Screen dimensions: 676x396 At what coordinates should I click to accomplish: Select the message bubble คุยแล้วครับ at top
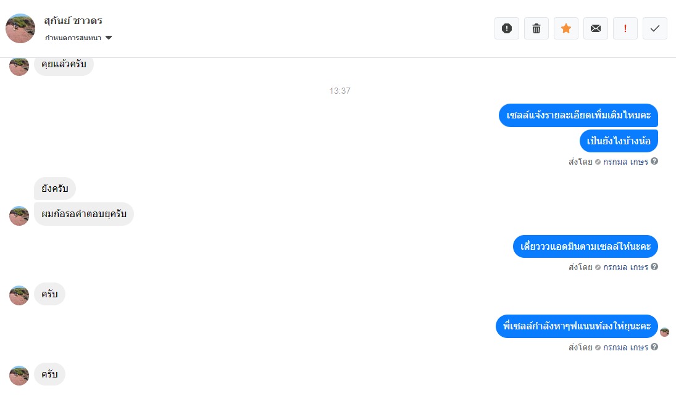(x=64, y=65)
